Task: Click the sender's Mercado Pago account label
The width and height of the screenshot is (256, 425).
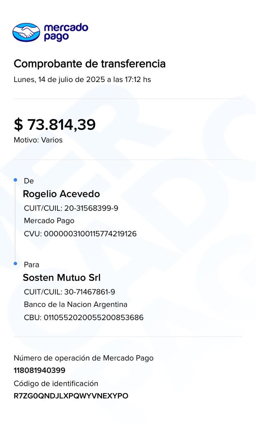Action: tap(49, 221)
